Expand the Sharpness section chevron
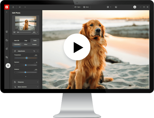 (38, 82)
